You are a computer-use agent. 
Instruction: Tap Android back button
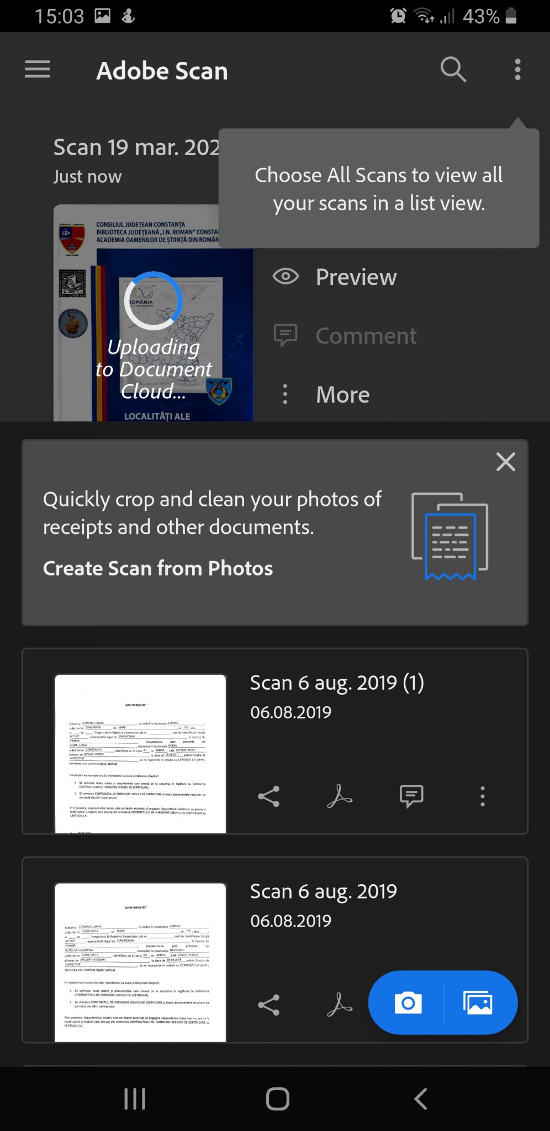point(421,1098)
